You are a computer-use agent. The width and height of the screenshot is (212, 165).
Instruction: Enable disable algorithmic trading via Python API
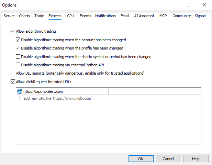18,65
